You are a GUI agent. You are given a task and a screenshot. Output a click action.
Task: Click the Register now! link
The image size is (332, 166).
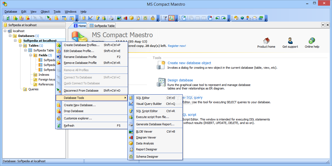click(x=177, y=46)
